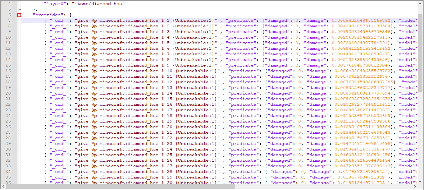Click the vertical scrollbar thumb

[421, 53]
